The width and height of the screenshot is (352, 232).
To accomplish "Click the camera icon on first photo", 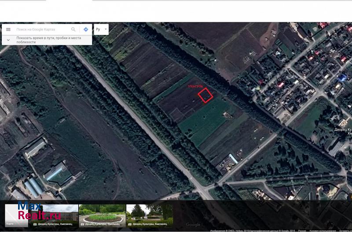I will (x=35, y=224).
